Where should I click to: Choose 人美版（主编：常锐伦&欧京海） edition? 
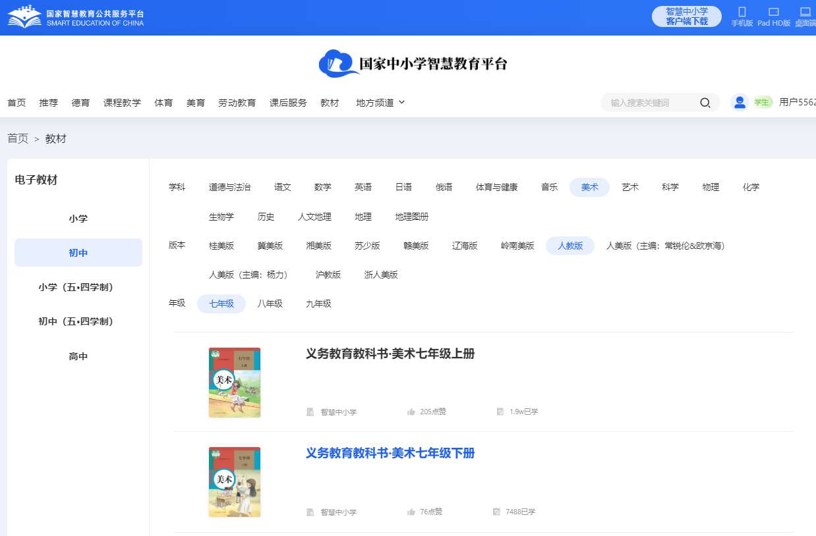(x=665, y=246)
